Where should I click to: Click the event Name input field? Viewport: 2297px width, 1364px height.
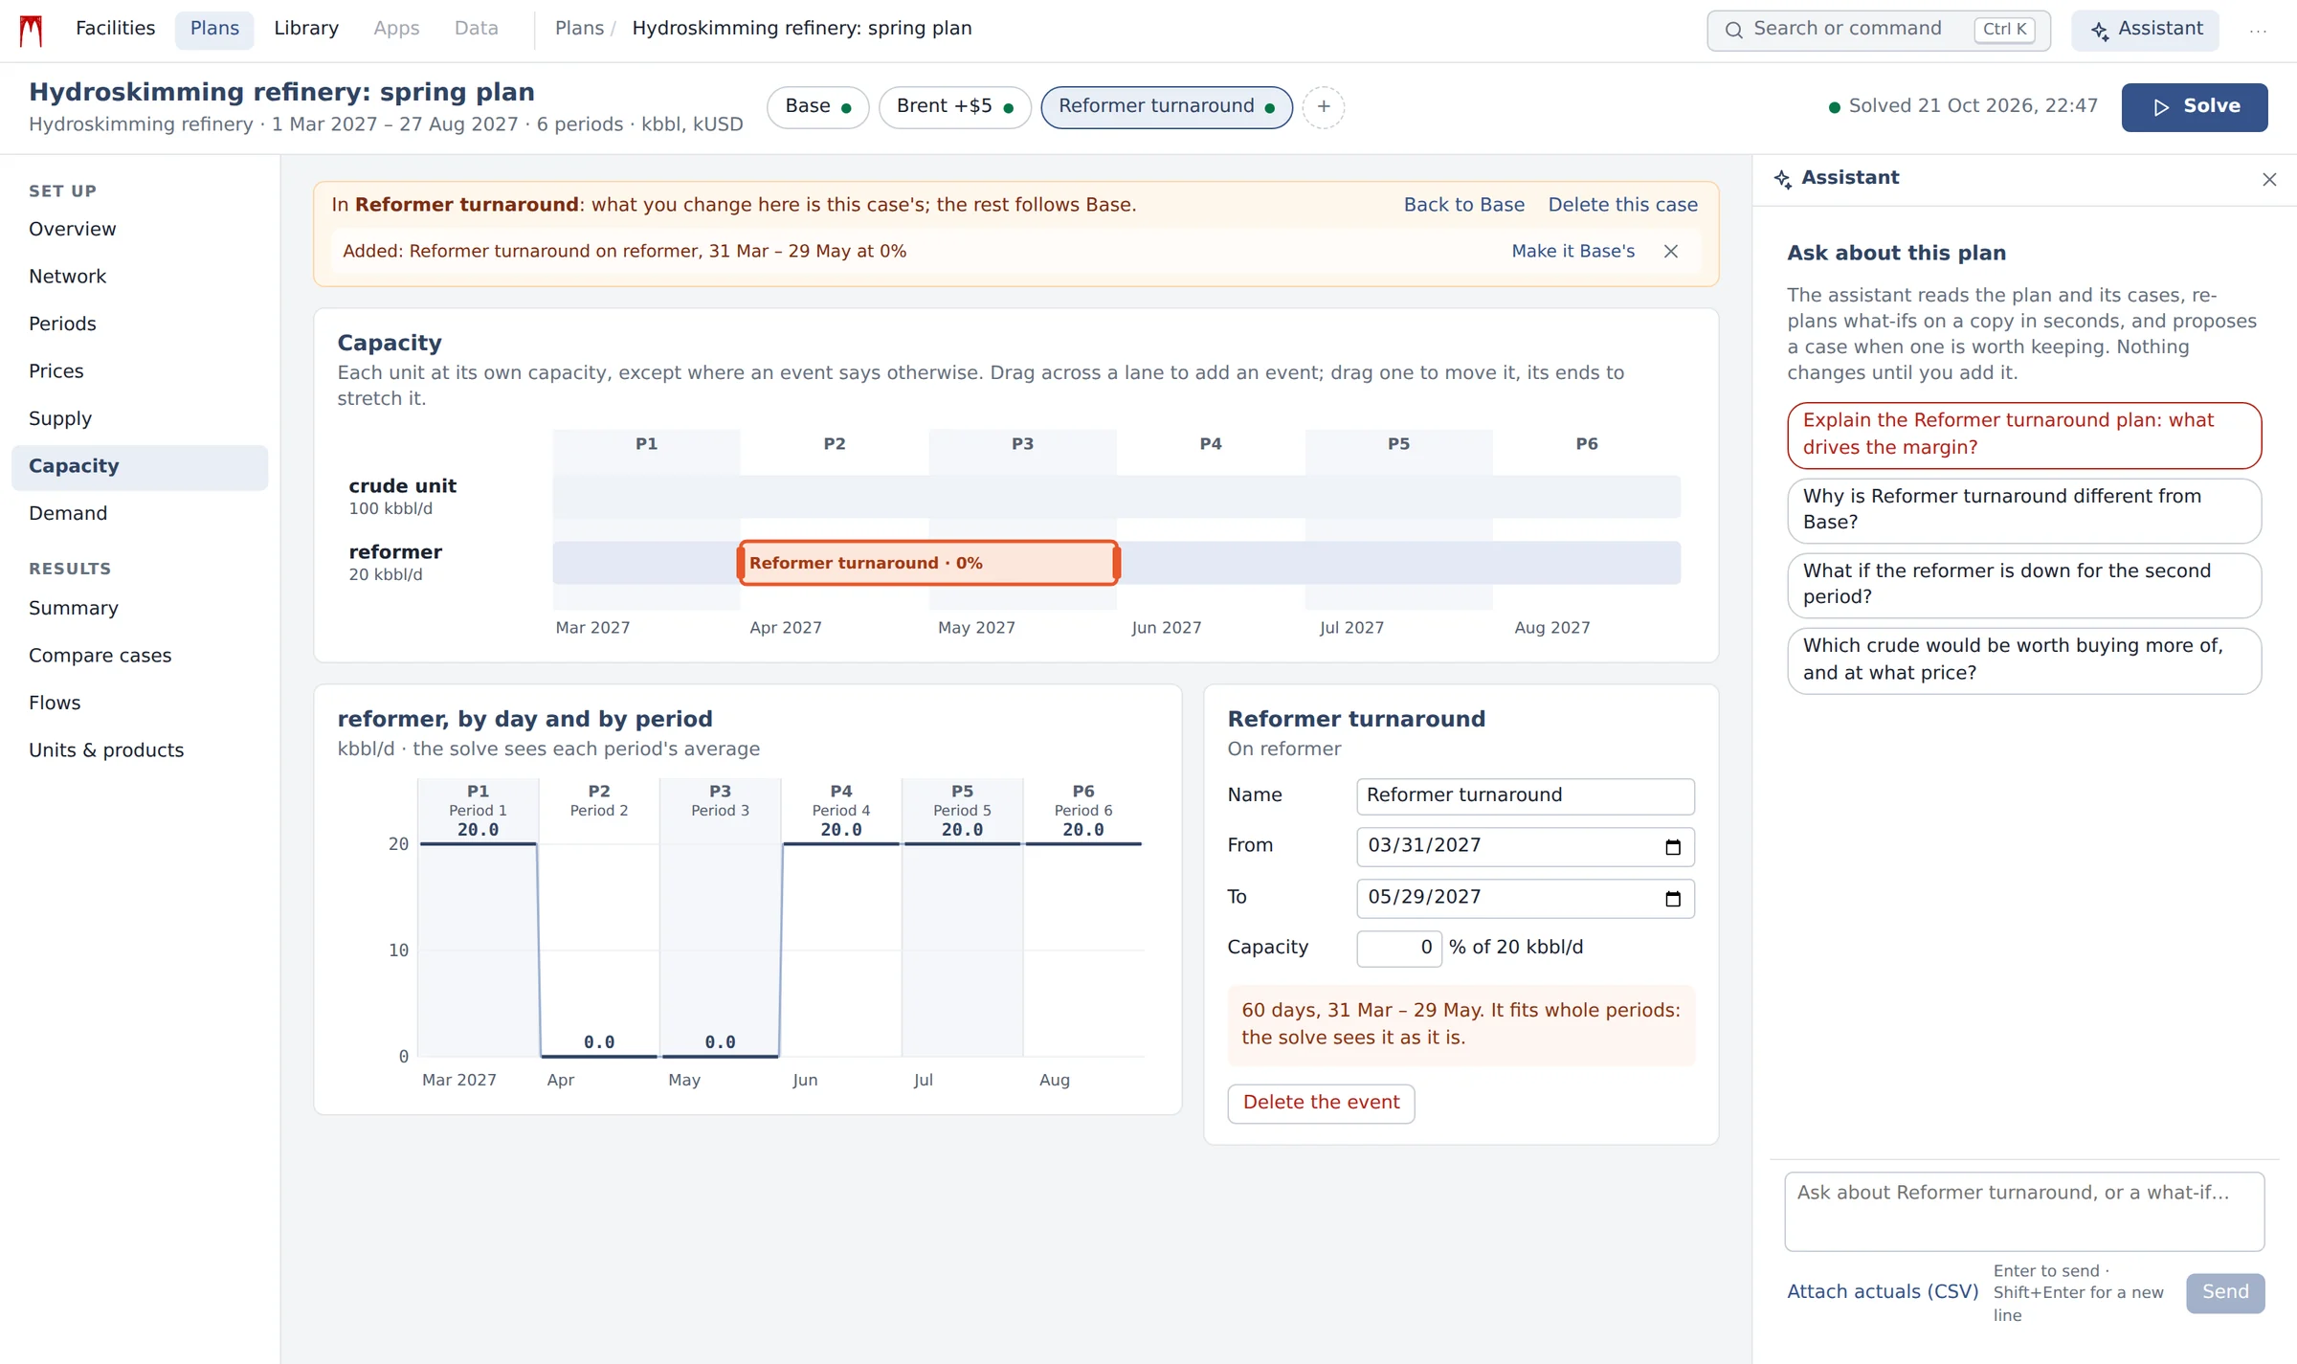click(1525, 795)
